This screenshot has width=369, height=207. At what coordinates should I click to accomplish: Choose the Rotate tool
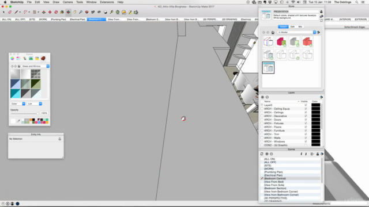pyautogui.click(x=56, y=12)
